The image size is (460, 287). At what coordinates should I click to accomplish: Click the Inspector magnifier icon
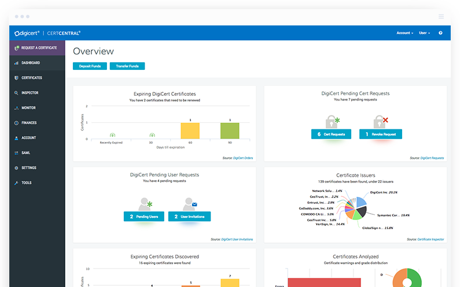tap(16, 93)
